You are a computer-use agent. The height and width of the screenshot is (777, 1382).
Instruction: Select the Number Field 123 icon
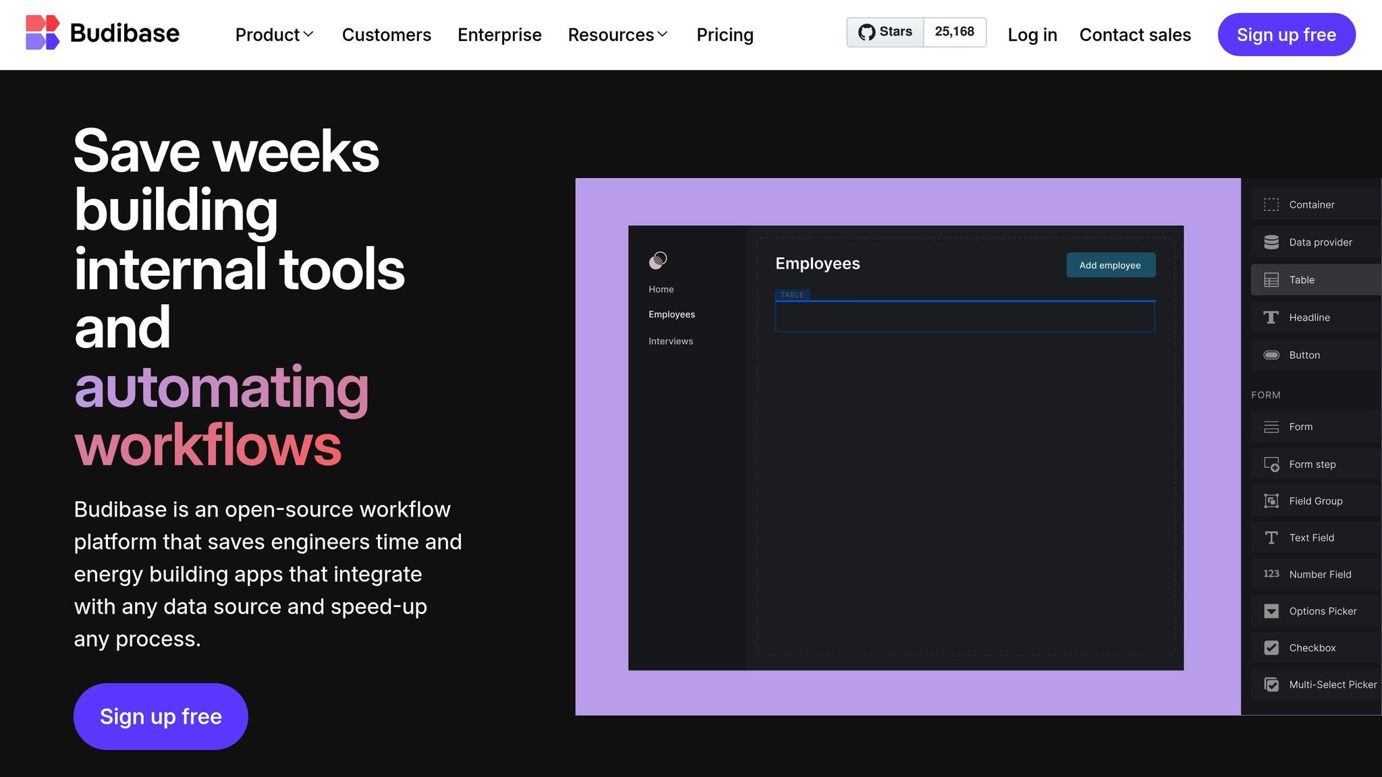coord(1271,573)
